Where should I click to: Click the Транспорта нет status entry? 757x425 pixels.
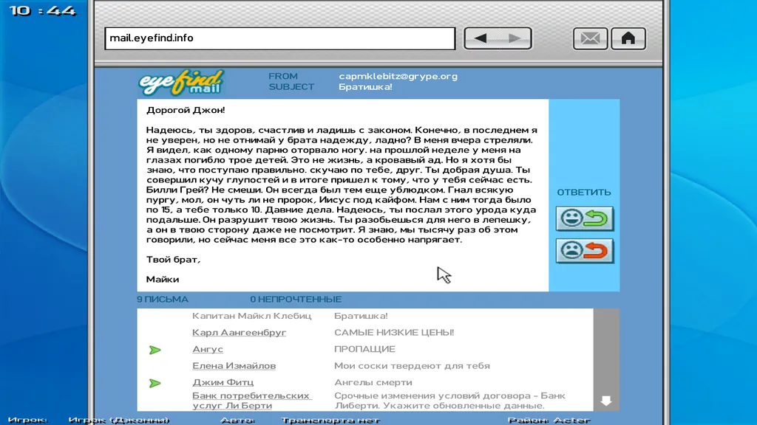(330, 420)
